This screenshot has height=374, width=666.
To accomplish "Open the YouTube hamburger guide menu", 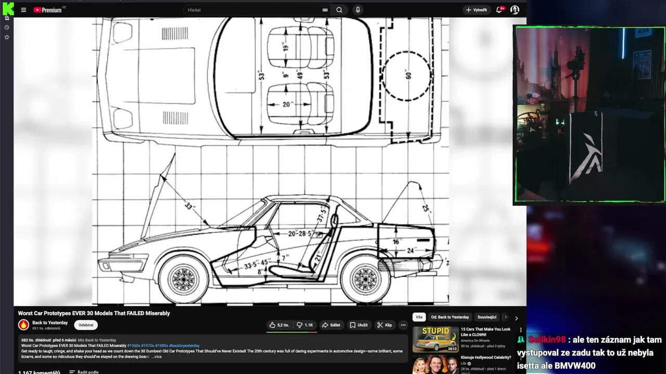I will tap(23, 10).
